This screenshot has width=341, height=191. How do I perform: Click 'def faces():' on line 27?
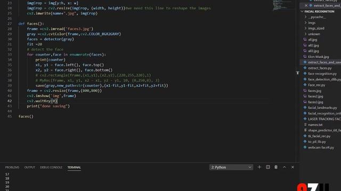pos(31,23)
